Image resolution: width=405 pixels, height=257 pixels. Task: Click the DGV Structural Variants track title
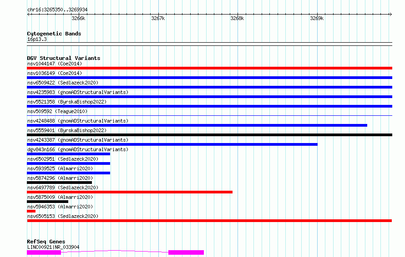pyautogui.click(x=64, y=58)
